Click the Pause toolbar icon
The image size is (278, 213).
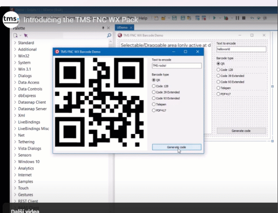(237, 18)
